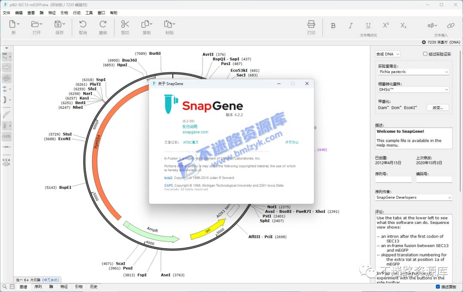Switch to the 历史 tab
This screenshot has width=463, height=292.
(x=93, y=287)
